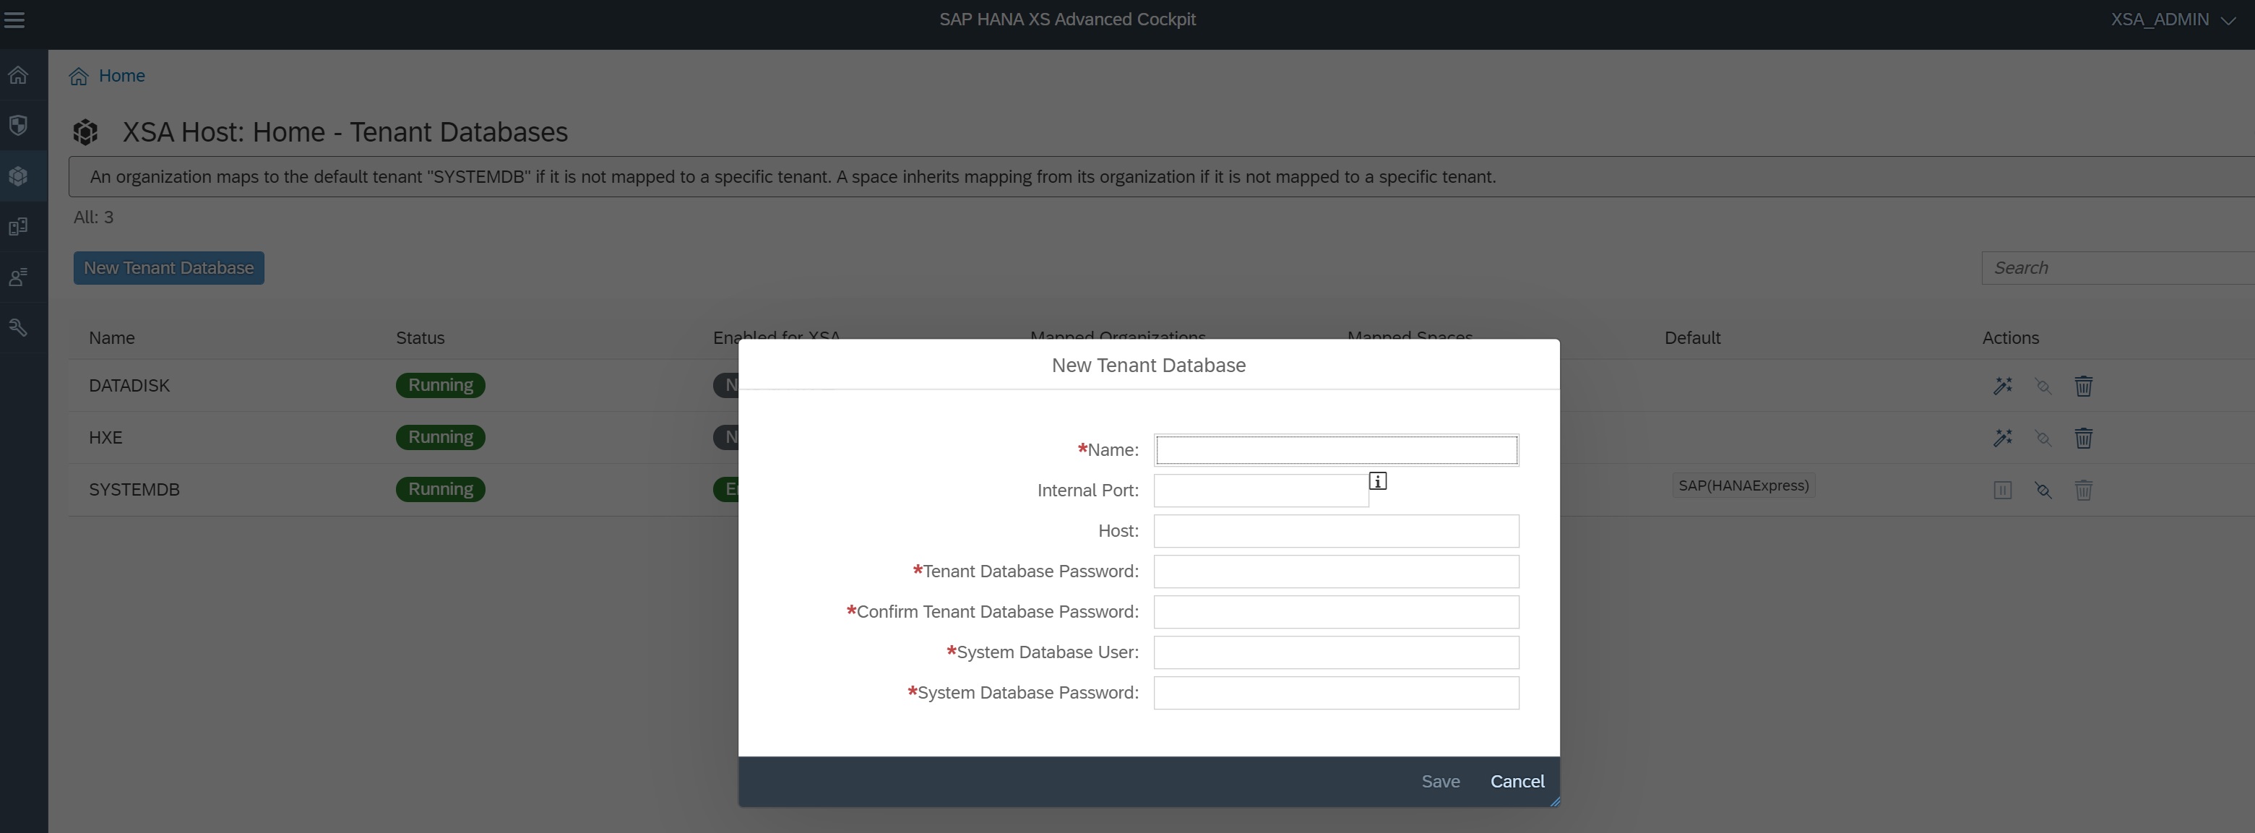Viewport: 2255px width, 833px height.
Task: Open the Tenant Databases sidebar icon
Action: (x=18, y=176)
